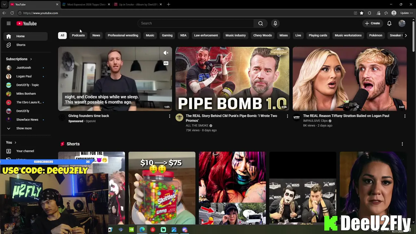Go back with the browser back arrow

pos(4,13)
